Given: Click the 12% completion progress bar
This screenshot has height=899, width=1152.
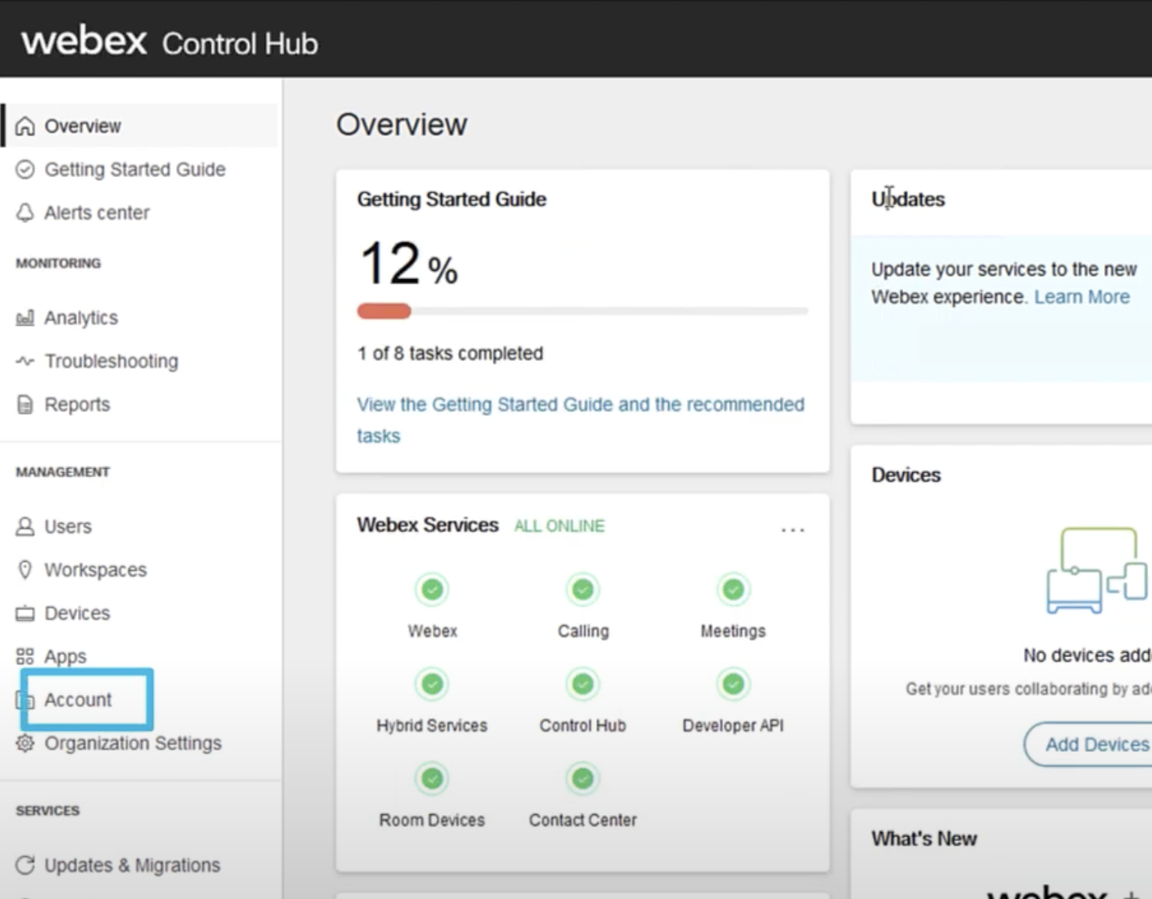Looking at the screenshot, I should pos(583,311).
